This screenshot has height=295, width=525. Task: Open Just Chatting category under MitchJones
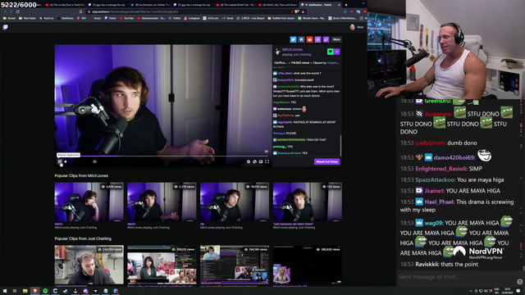302,55
